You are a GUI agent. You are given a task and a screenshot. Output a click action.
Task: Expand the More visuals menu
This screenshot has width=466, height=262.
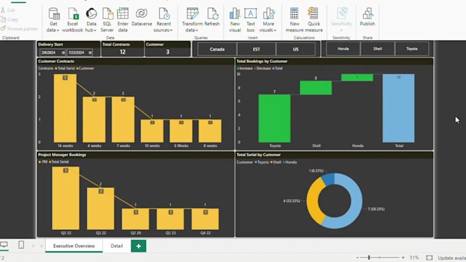click(268, 20)
